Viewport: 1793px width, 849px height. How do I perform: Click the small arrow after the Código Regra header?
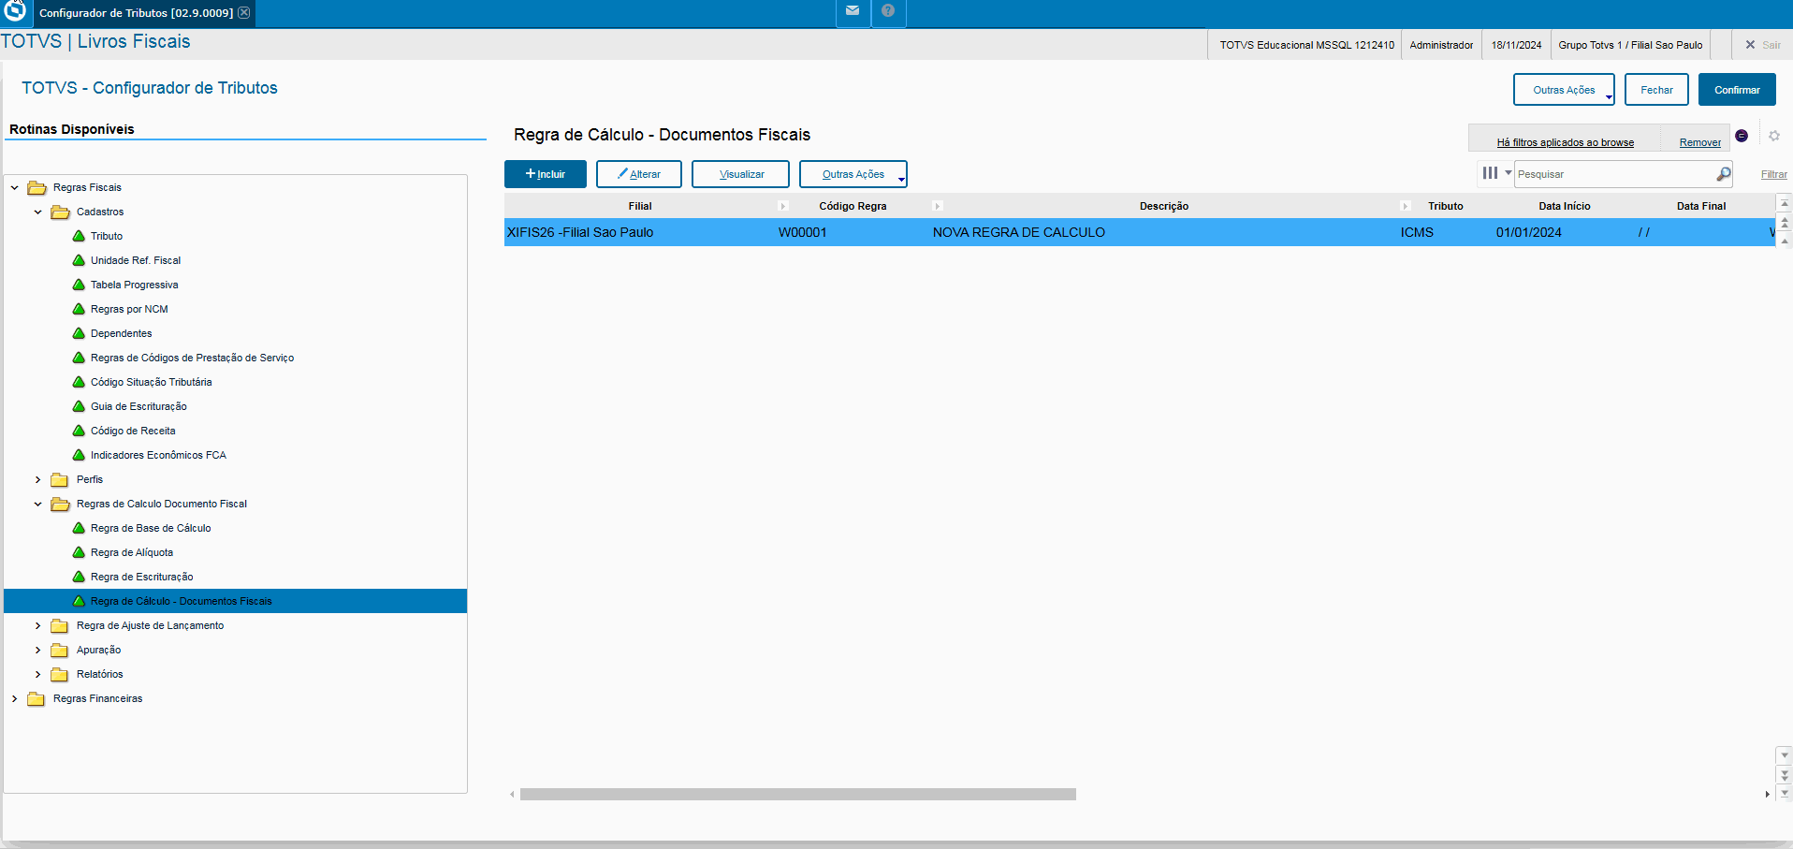(x=937, y=206)
